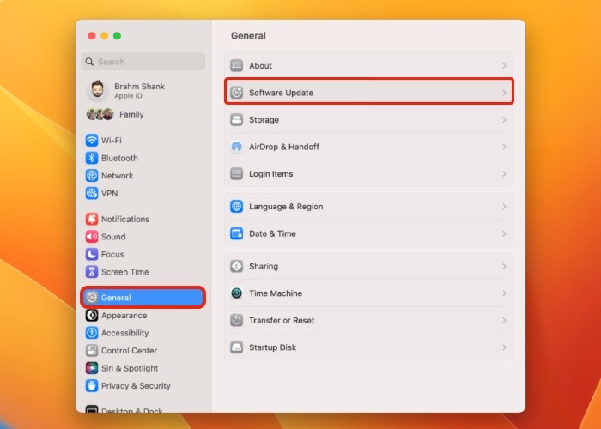This screenshot has width=601, height=429.
Task: Click the Sharing icon
Action: (x=236, y=266)
